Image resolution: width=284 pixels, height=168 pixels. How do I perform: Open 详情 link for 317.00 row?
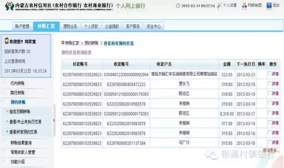(275, 123)
